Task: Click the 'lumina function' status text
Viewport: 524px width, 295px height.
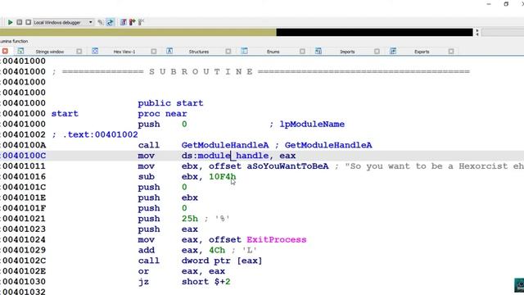Action: [14, 41]
